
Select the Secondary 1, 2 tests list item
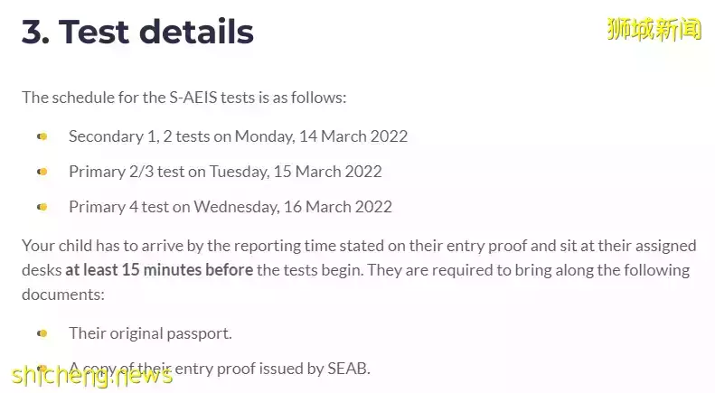[238, 136]
